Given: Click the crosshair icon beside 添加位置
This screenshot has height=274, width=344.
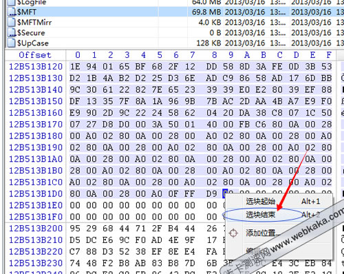Looking at the screenshot, I should click(x=233, y=233).
